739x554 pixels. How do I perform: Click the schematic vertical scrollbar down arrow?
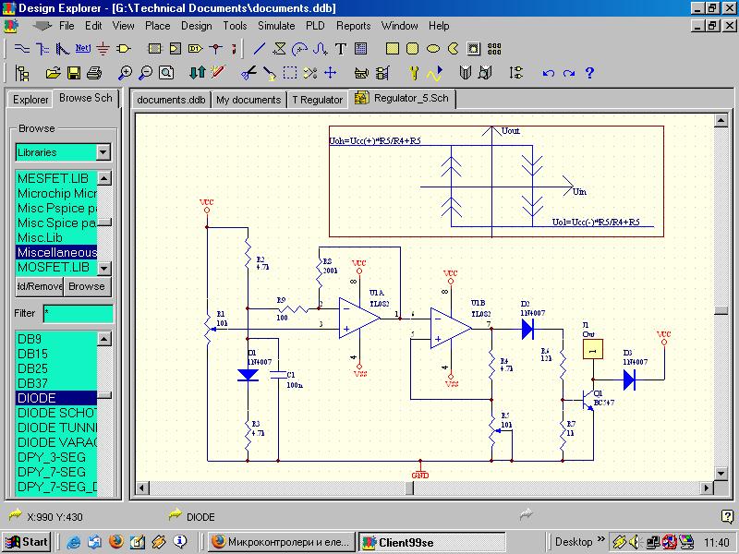click(x=721, y=473)
